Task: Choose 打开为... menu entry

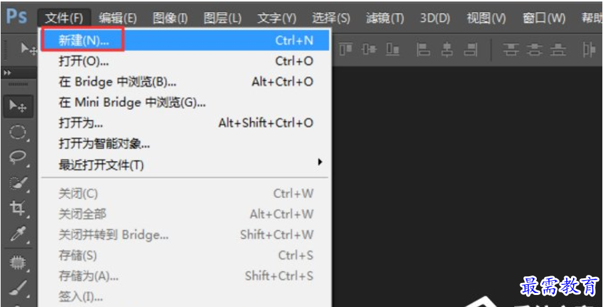Action: tap(185, 123)
